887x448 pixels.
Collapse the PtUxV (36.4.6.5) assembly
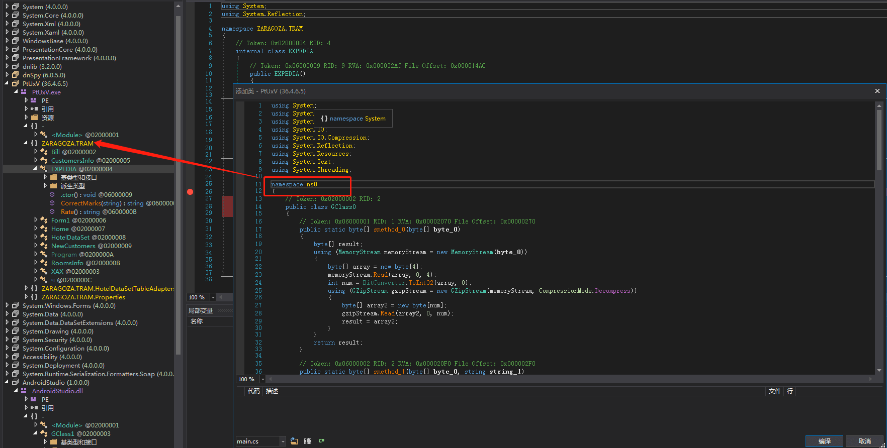coord(7,83)
